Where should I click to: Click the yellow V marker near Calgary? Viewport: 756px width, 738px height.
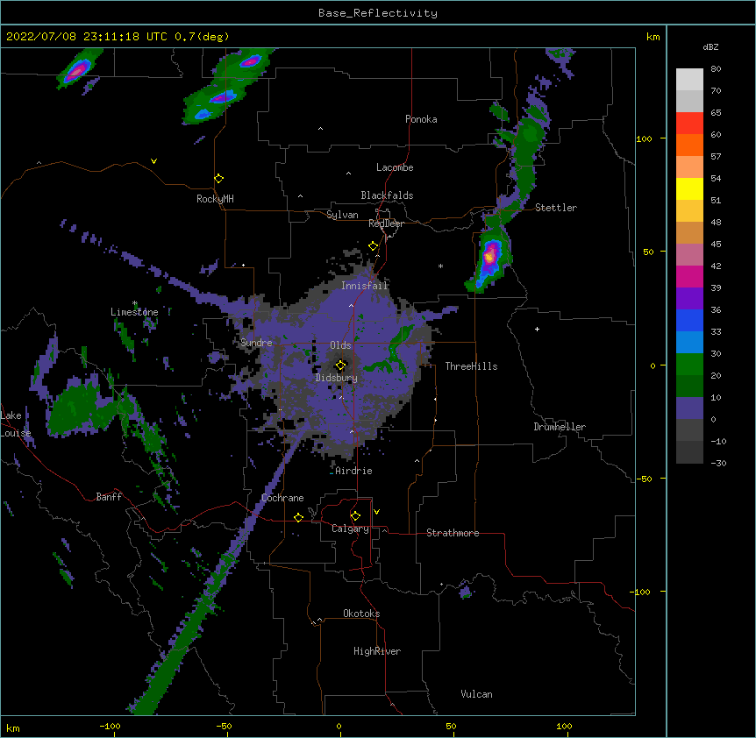pos(376,512)
